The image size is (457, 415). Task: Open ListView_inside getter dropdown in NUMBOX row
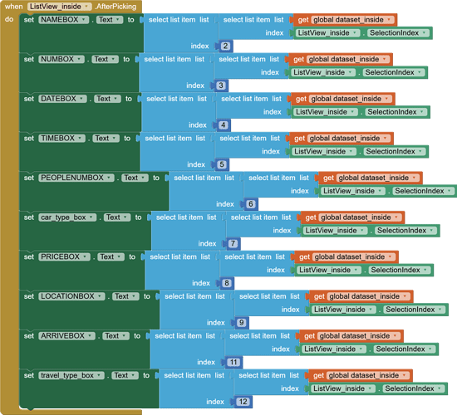[323, 72]
